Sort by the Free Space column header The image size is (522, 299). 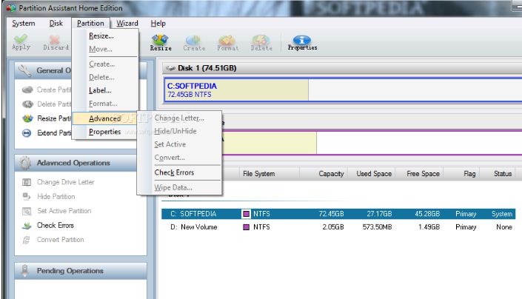(x=420, y=174)
